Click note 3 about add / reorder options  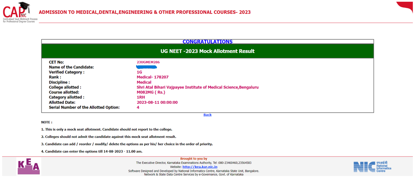127,144
